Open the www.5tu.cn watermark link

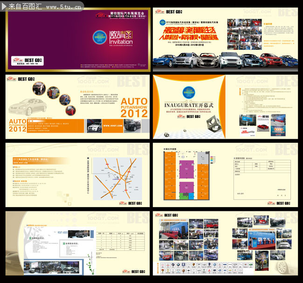[x=63, y=7]
